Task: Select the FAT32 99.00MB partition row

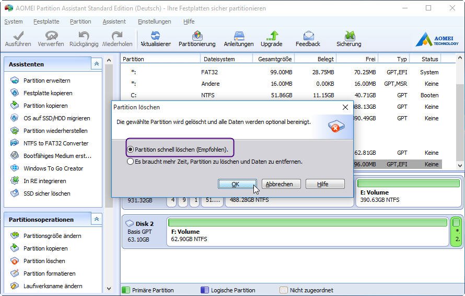Action: pos(281,72)
